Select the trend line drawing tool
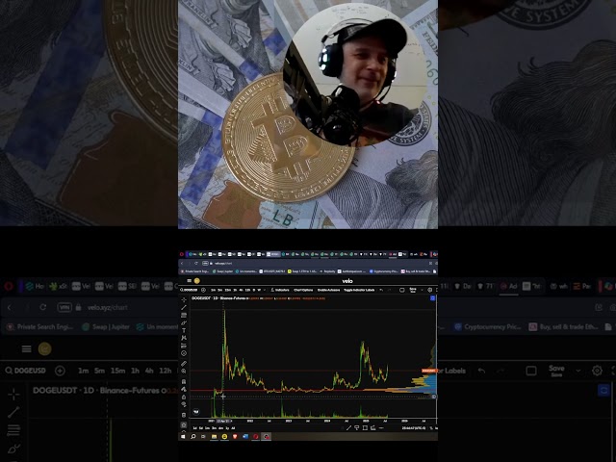 [183, 307]
